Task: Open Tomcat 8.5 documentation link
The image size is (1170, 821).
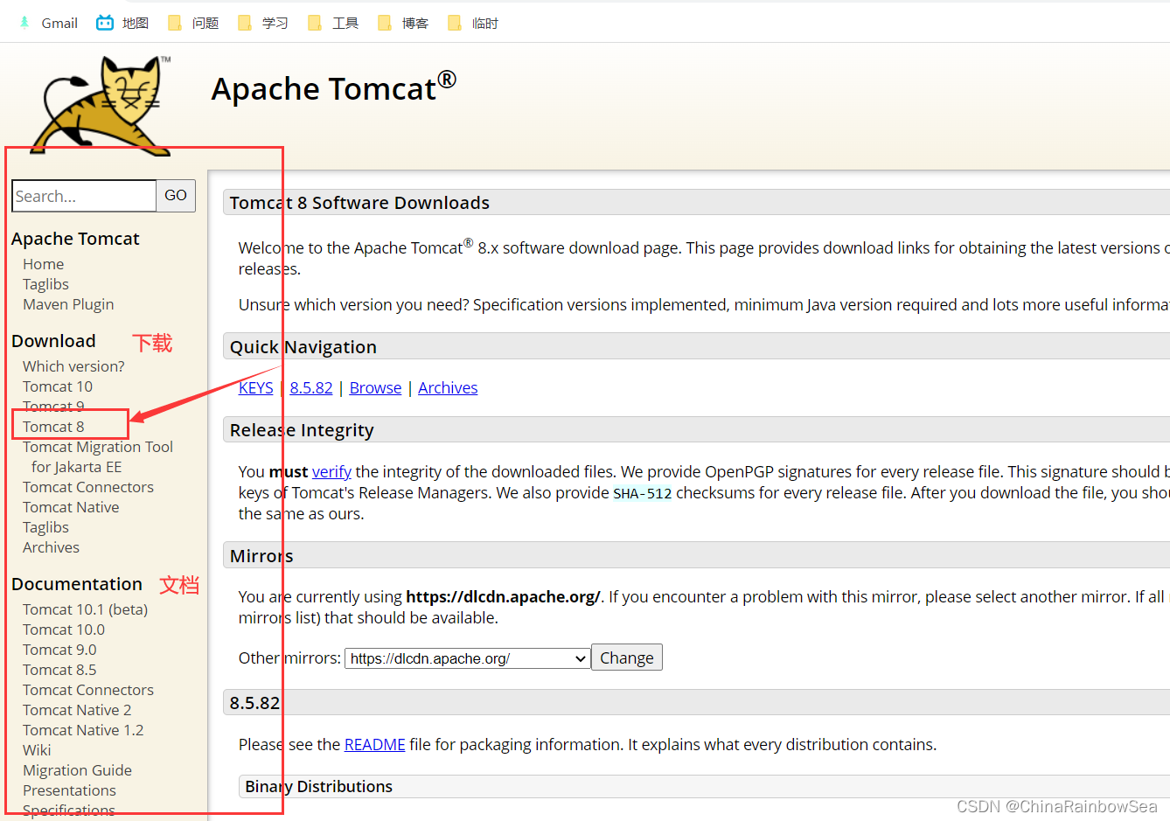Action: (59, 670)
